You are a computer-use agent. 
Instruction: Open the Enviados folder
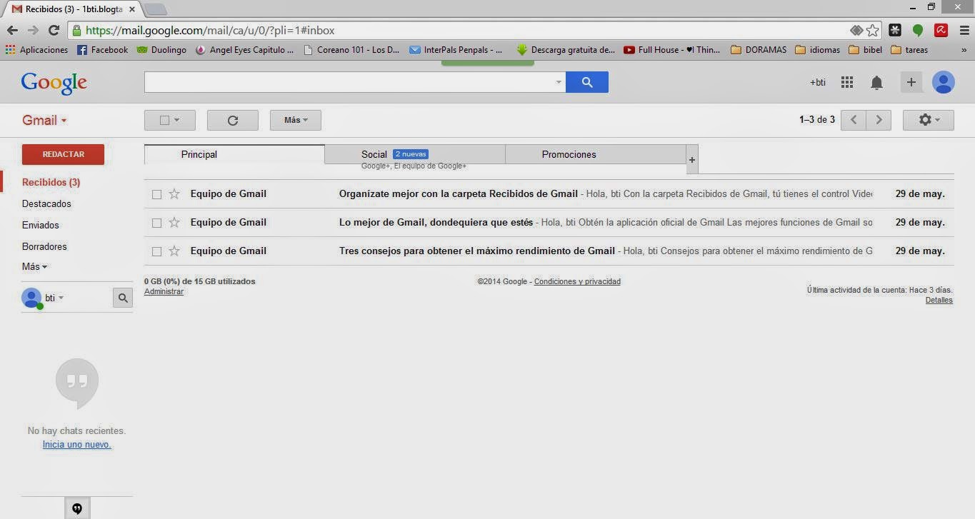point(41,225)
